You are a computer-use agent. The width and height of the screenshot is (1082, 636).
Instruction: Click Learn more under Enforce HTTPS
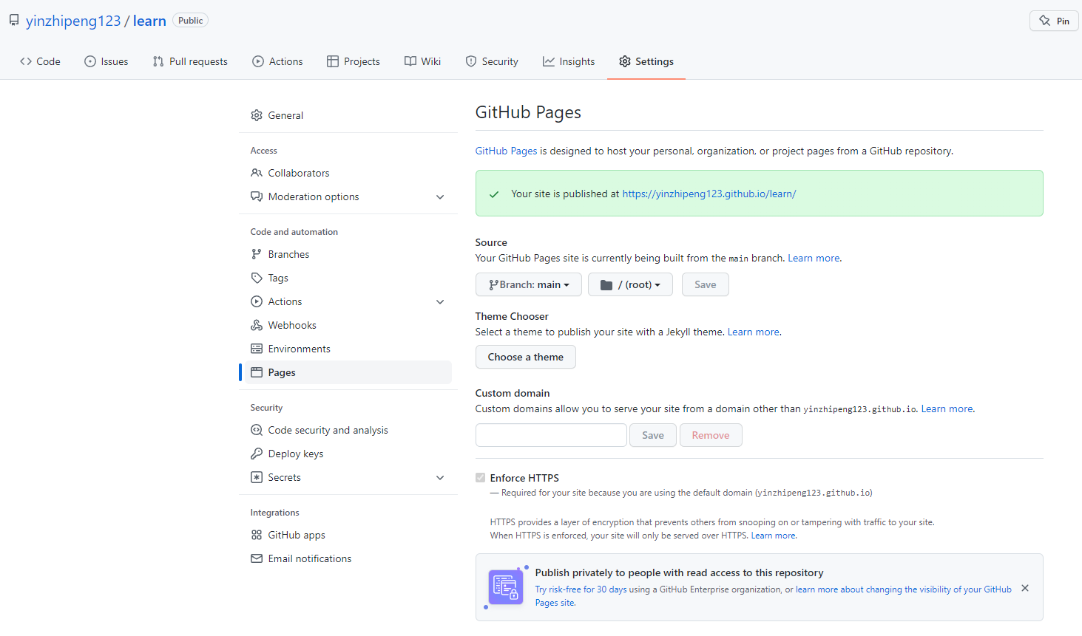774,536
